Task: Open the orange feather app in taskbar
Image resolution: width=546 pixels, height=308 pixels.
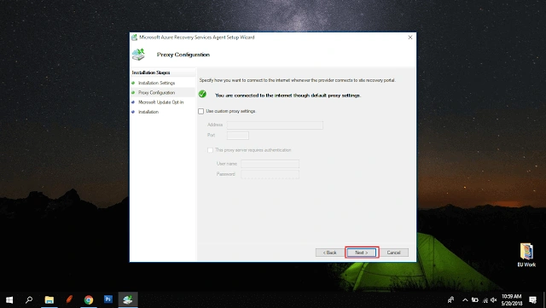Action: point(69,299)
